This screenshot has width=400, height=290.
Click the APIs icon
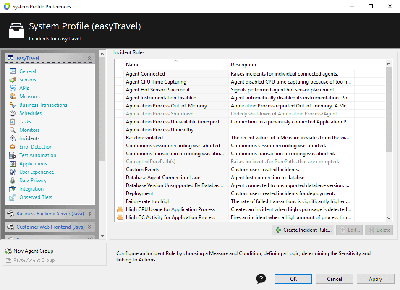pos(13,88)
